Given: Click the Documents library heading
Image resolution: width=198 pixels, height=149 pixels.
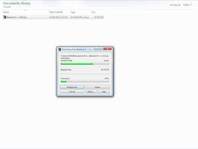Looking at the screenshot, I should click(17, 3).
